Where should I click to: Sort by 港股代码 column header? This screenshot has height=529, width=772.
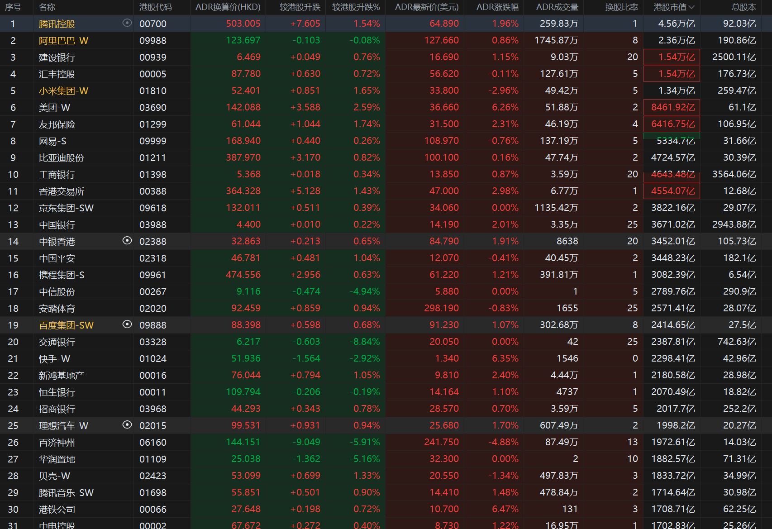point(155,7)
